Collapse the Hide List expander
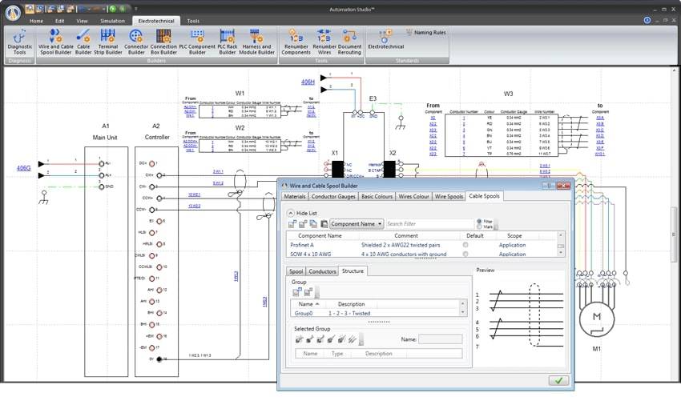681x405 pixels. coord(291,213)
